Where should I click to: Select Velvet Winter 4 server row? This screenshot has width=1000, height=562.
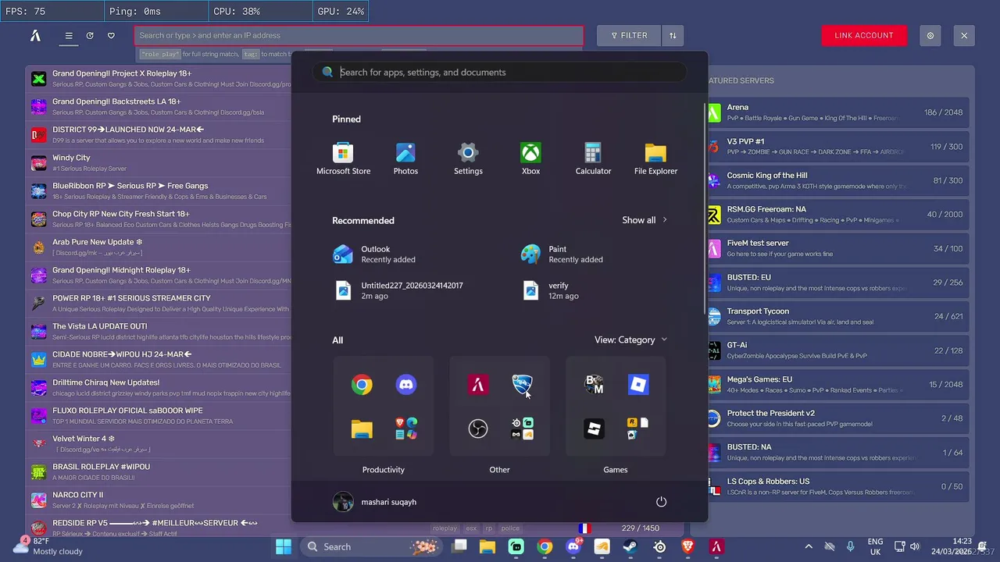click(159, 443)
